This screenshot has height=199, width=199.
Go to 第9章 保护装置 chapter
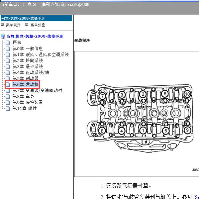[x=28, y=102]
